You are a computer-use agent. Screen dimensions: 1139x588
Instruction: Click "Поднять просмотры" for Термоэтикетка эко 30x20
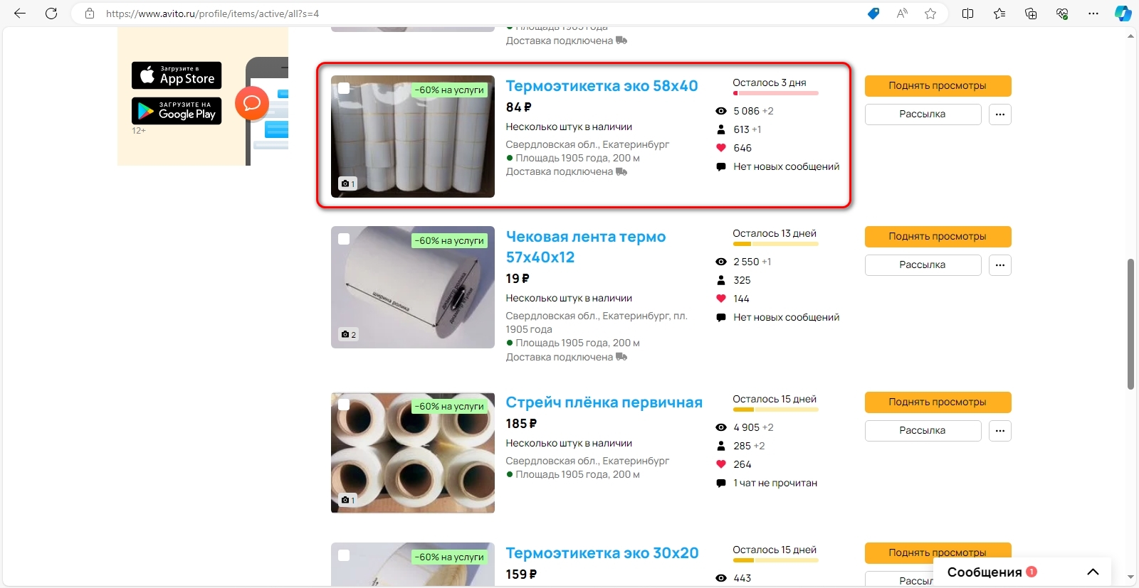[x=938, y=552]
